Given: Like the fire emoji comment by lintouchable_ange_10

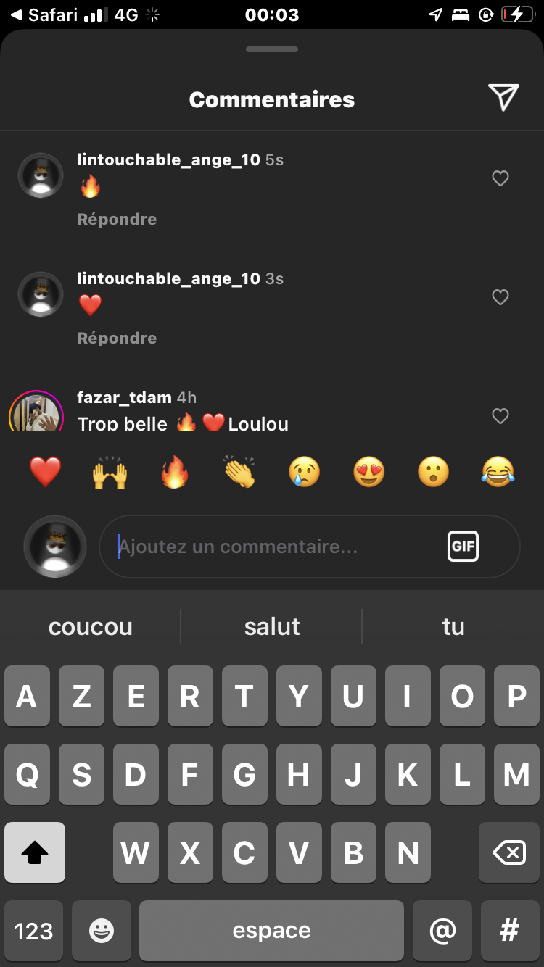Looking at the screenshot, I should [x=500, y=178].
